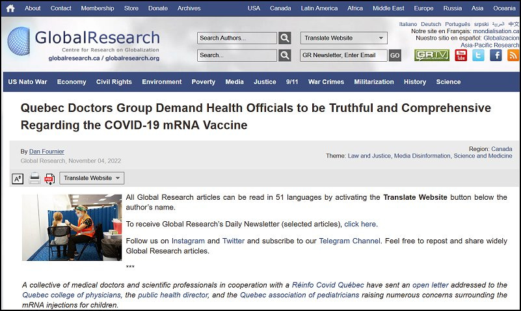Select the Europe region

click(x=423, y=8)
